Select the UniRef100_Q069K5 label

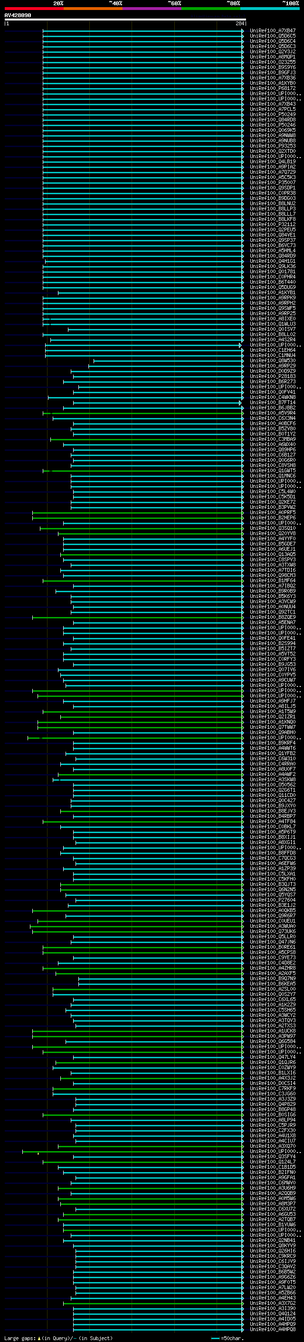coord(272,130)
